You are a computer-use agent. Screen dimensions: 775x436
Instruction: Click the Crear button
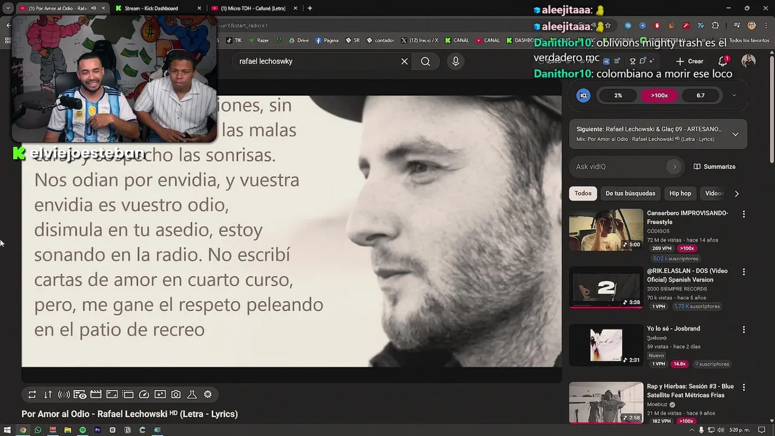690,61
